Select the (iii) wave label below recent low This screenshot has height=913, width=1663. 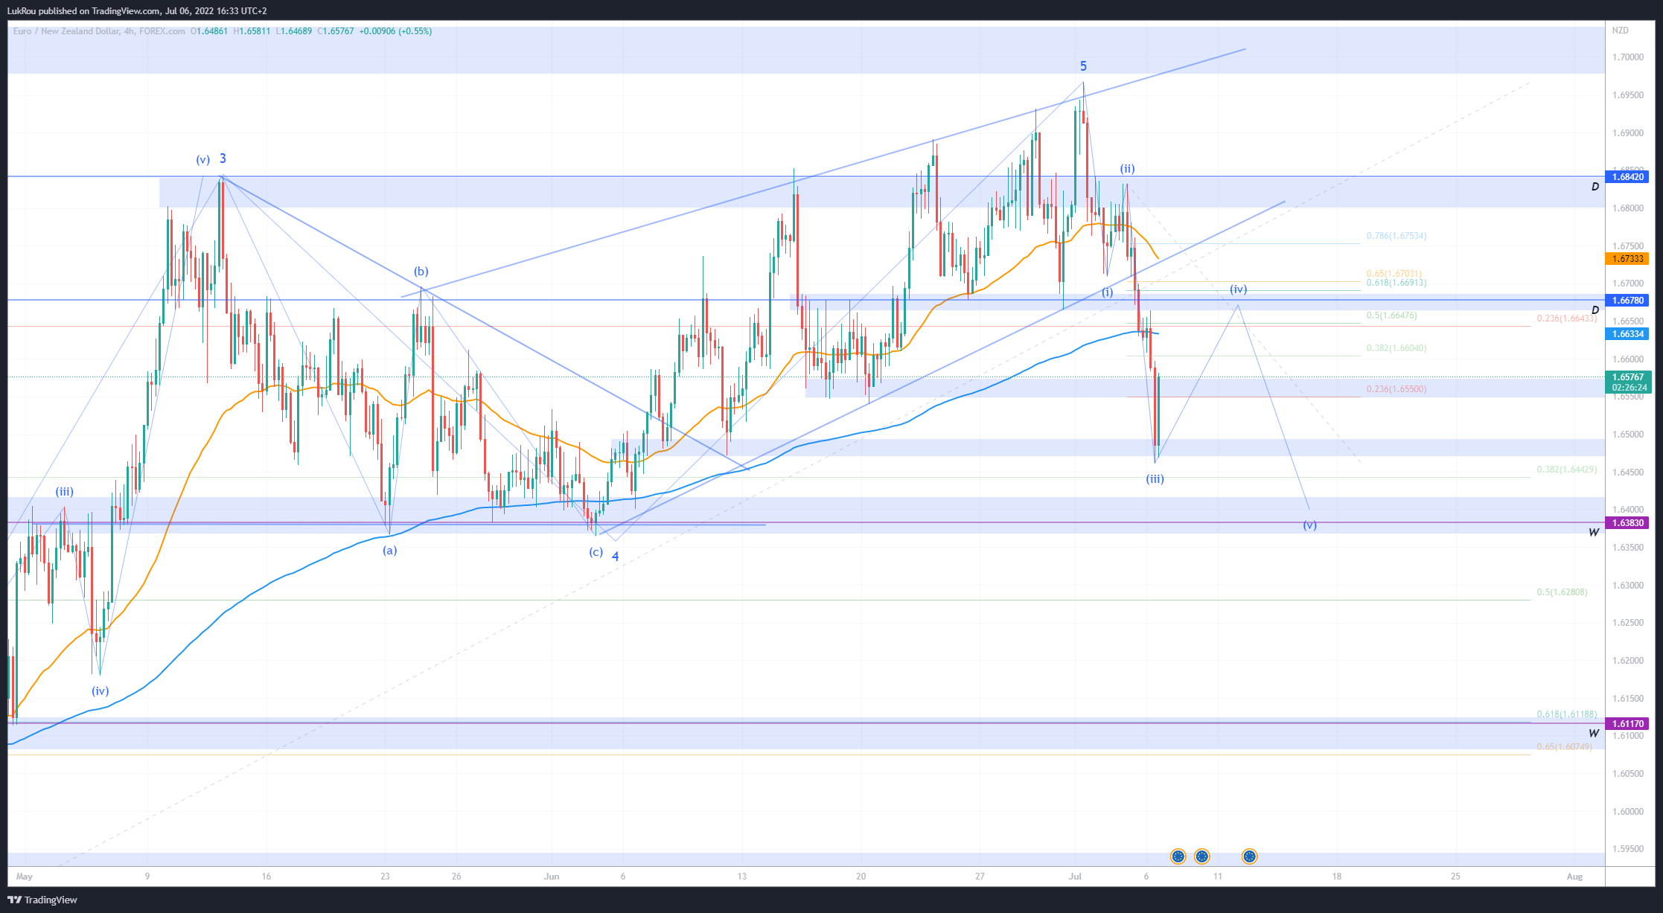1155,479
